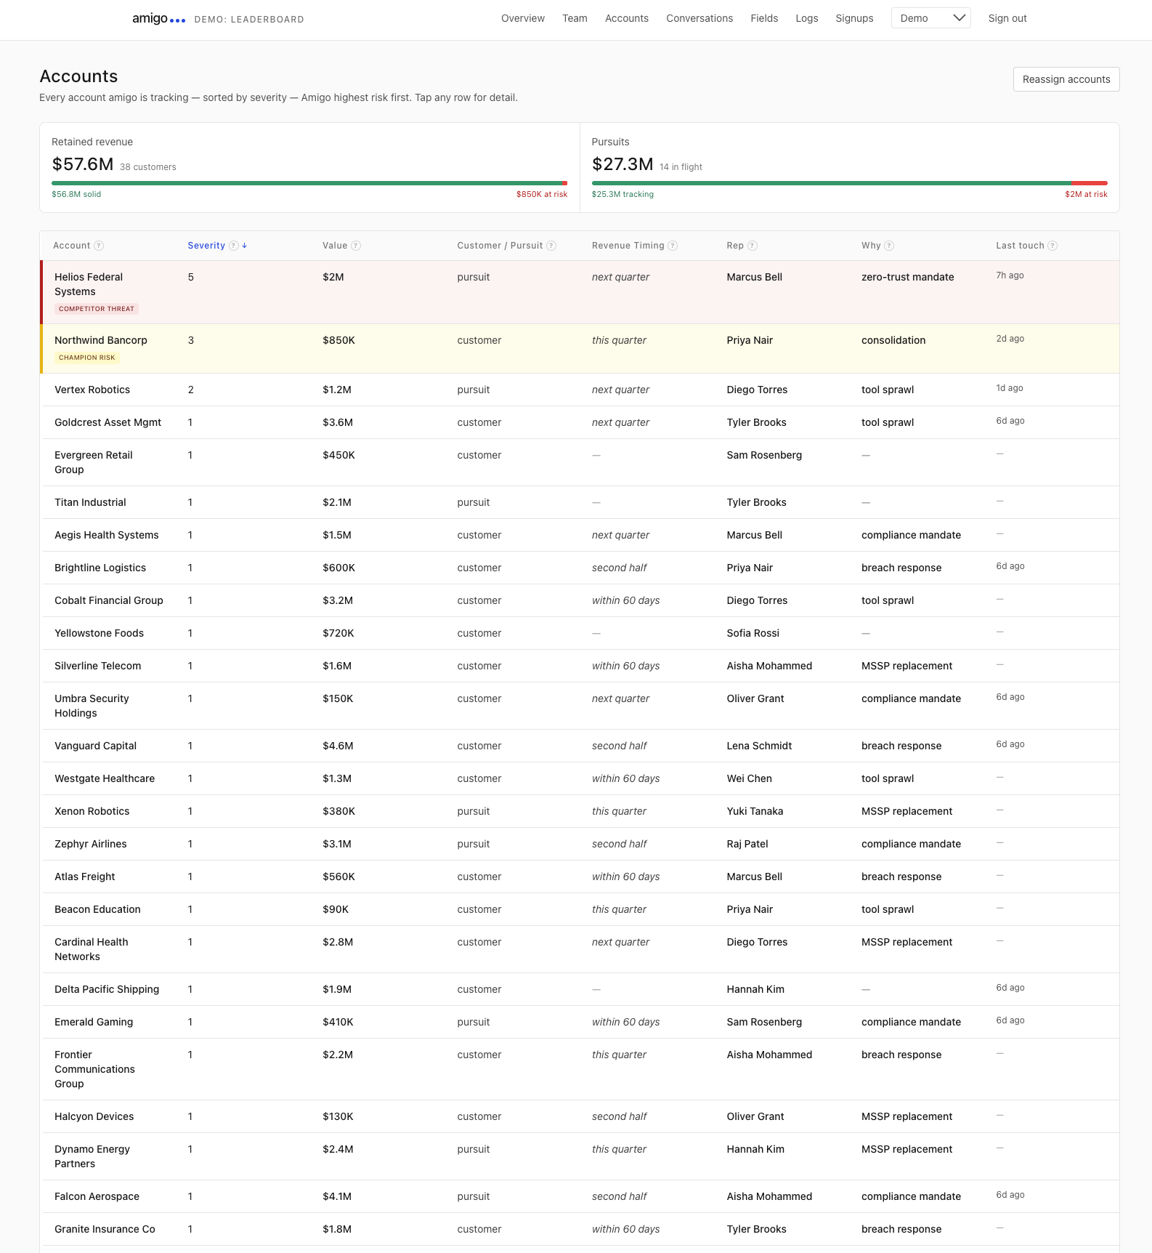Open Brightline Logistics account
Image resolution: width=1152 pixels, height=1253 pixels.
[x=580, y=568]
